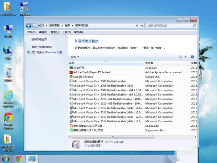Click the Back navigation arrow button
The image size is (217, 163).
[29, 25]
